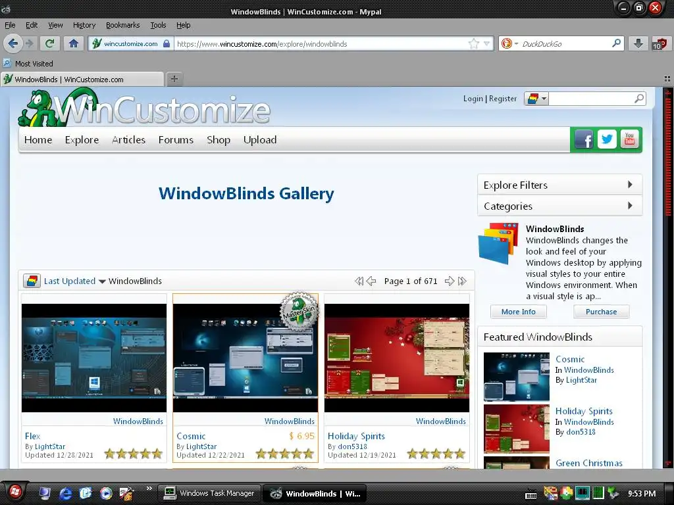Open the downloads arrow icon in toolbar
Screen dimensions: 674x505
point(638,43)
